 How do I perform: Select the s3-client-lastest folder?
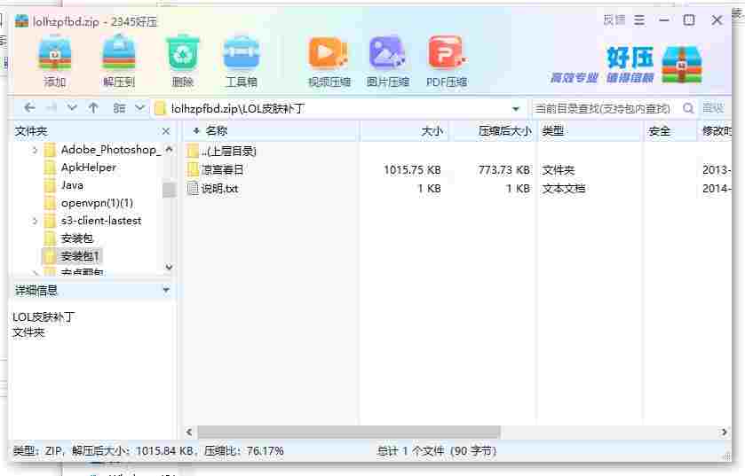point(101,221)
